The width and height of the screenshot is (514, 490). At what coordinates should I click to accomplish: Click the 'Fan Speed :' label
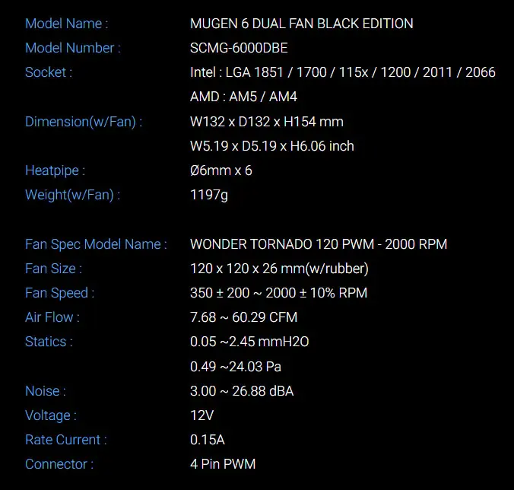[x=60, y=293]
